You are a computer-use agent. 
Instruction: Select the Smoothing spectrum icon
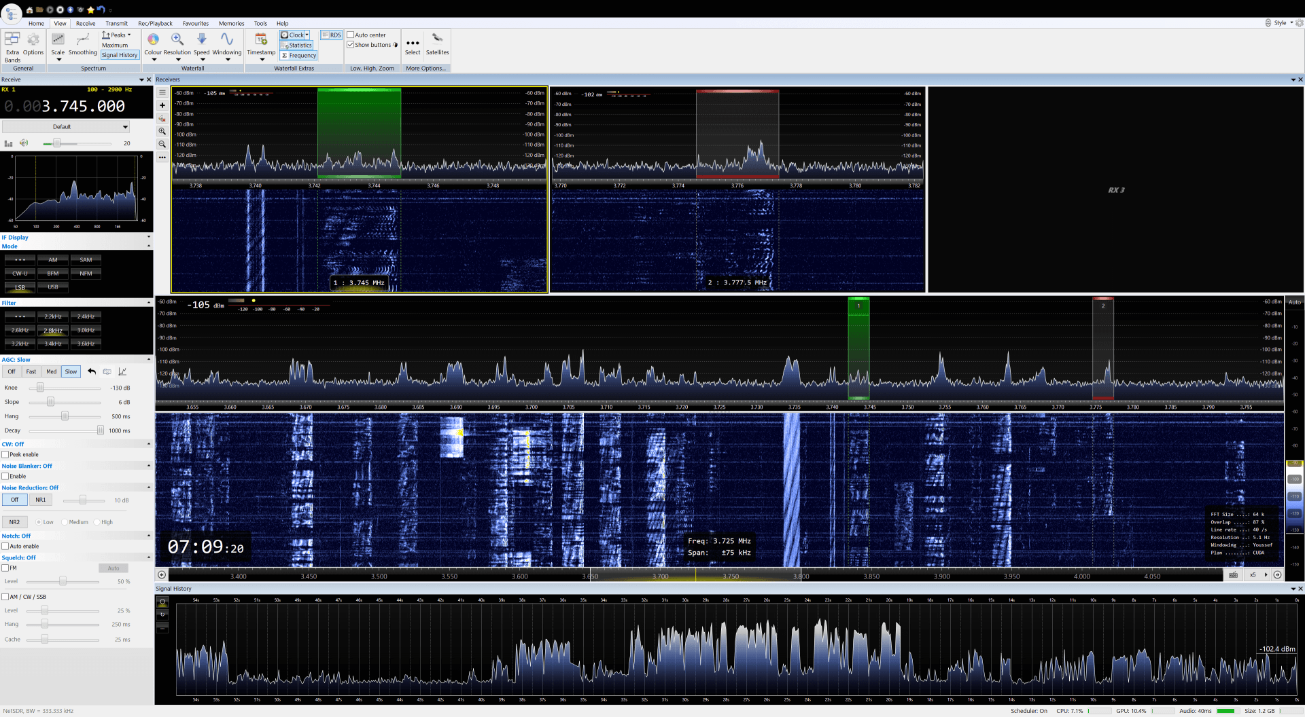tap(82, 43)
